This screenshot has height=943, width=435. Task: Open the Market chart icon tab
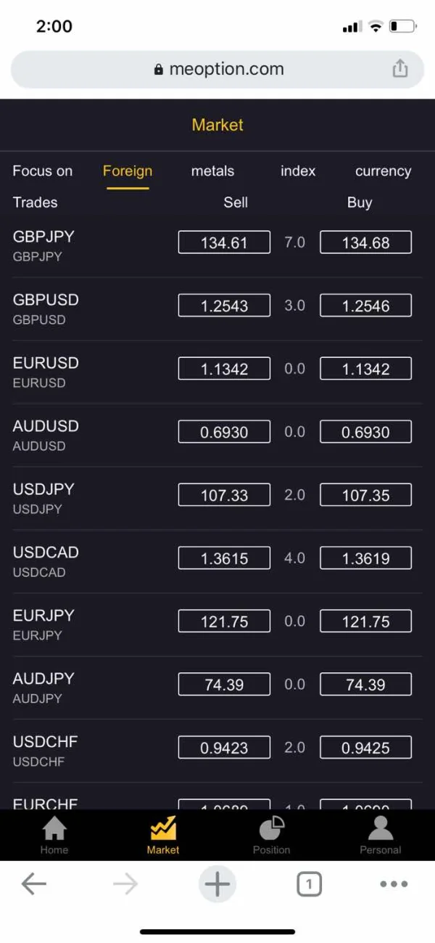click(x=163, y=833)
